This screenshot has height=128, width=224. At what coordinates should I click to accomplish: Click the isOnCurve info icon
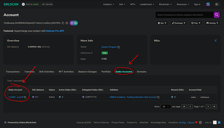pyautogui.click(x=92, y=53)
